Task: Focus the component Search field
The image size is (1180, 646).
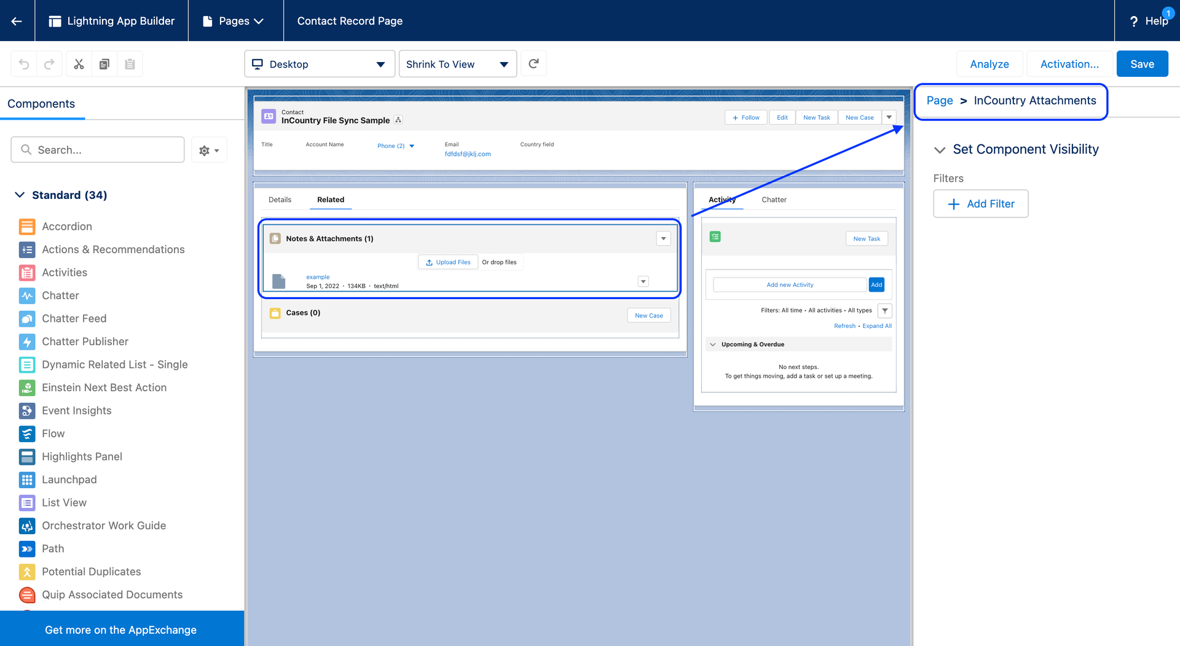Action: [98, 150]
